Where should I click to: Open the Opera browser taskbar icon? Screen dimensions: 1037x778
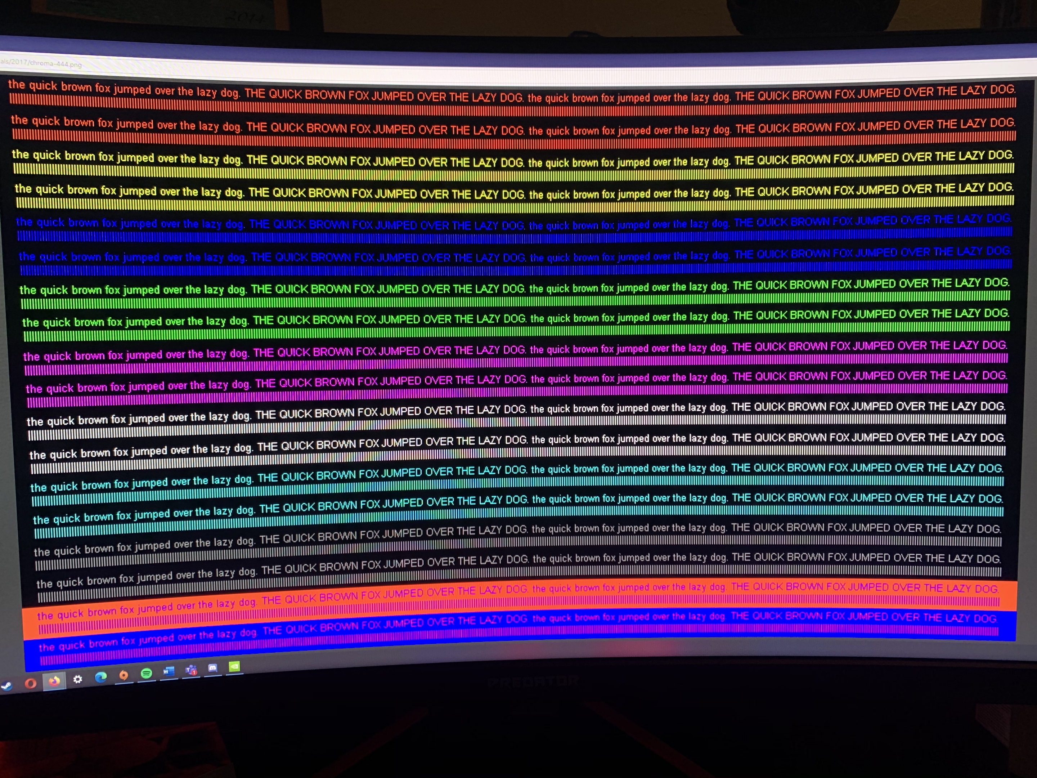[x=31, y=683]
